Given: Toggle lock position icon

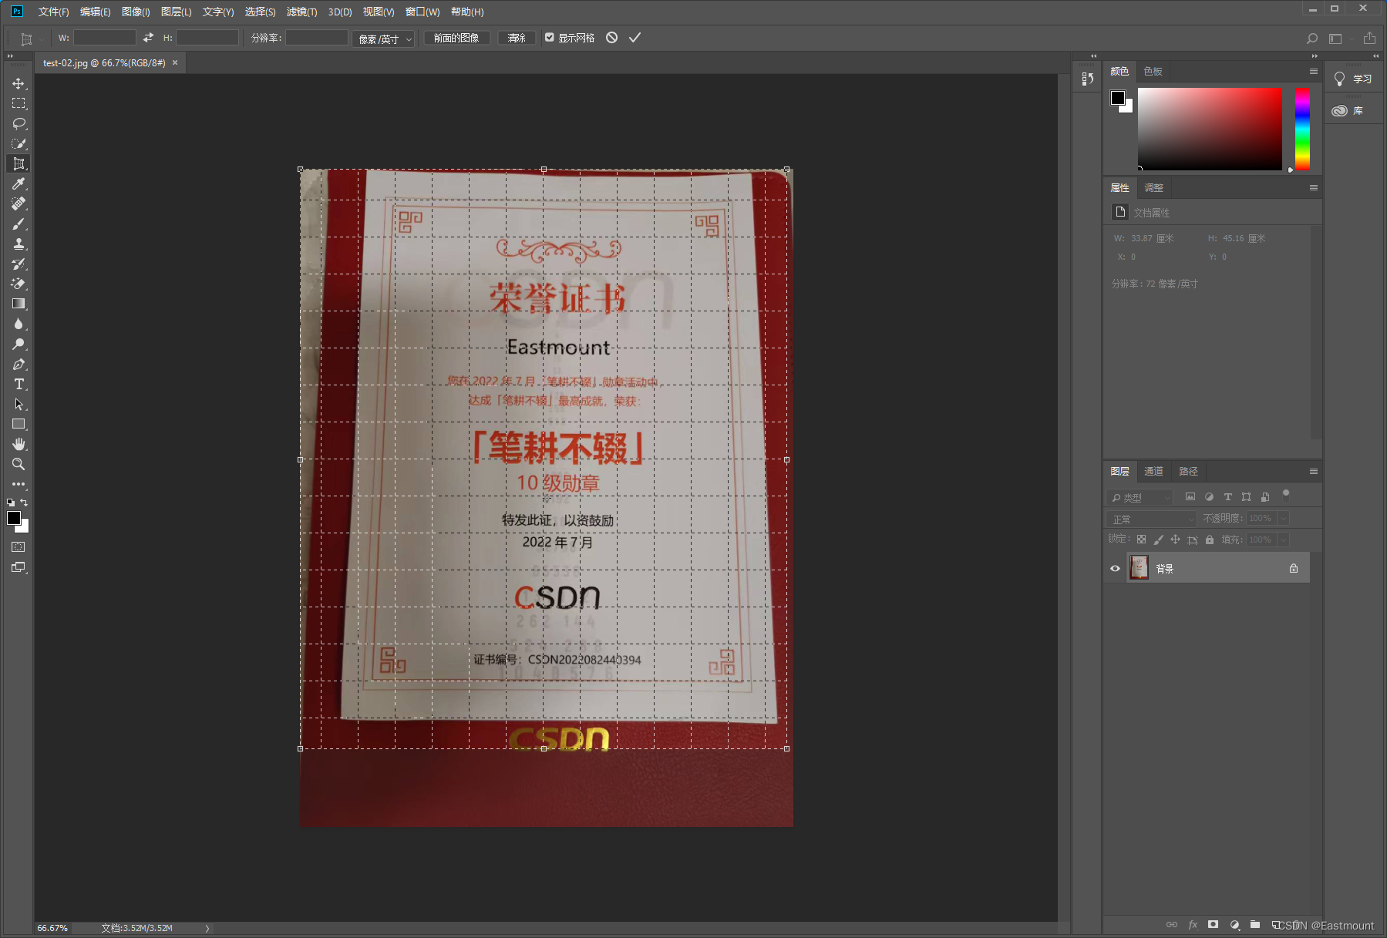Looking at the screenshot, I should tap(1175, 540).
